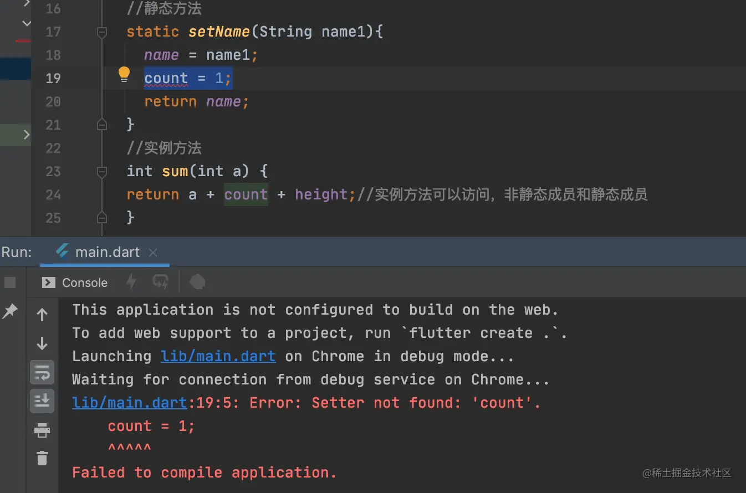746x493 pixels.
Task: Print the console output
Action: pyautogui.click(x=42, y=430)
